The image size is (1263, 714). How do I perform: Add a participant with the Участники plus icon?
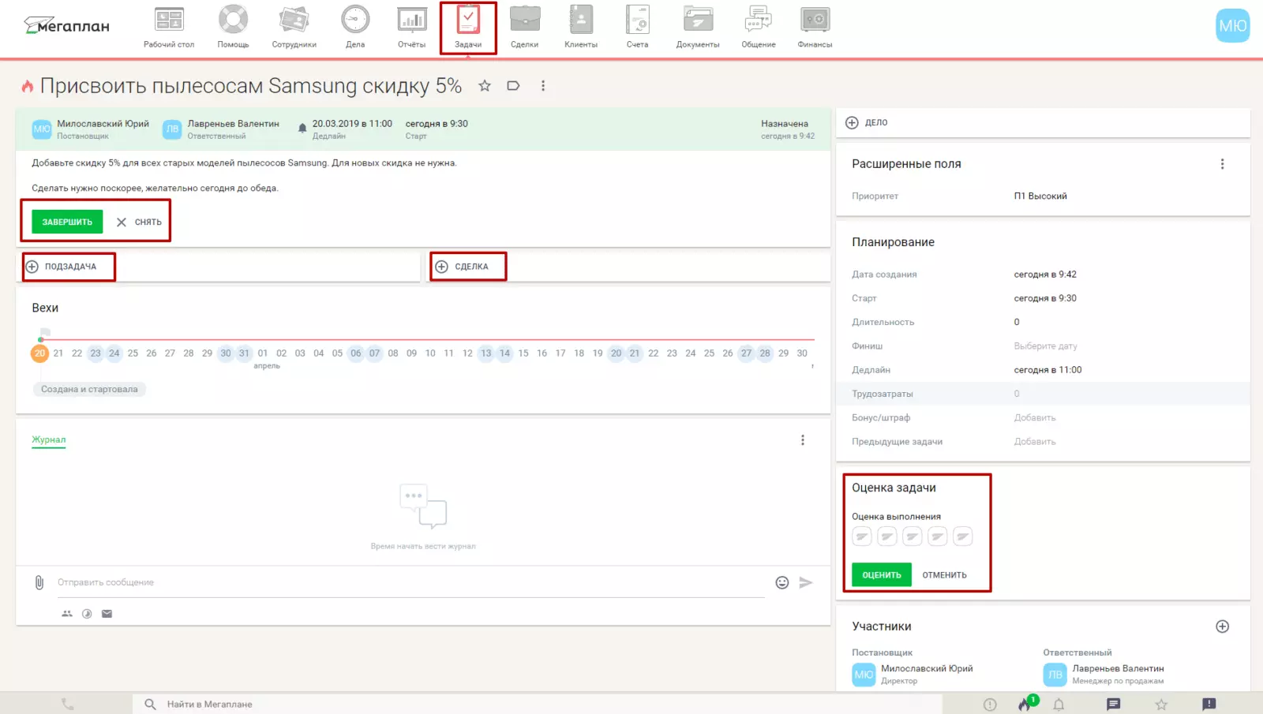(1222, 626)
